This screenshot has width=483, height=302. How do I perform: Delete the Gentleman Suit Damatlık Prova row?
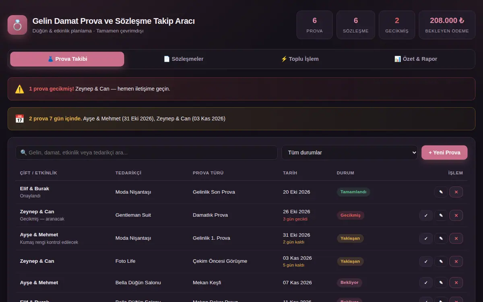[x=456, y=215]
